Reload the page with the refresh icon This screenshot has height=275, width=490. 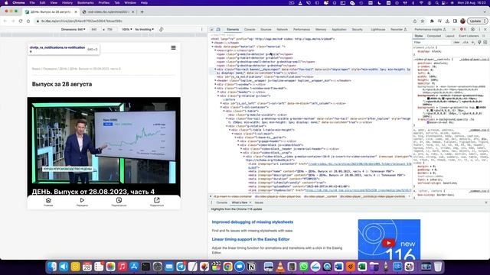point(21,21)
